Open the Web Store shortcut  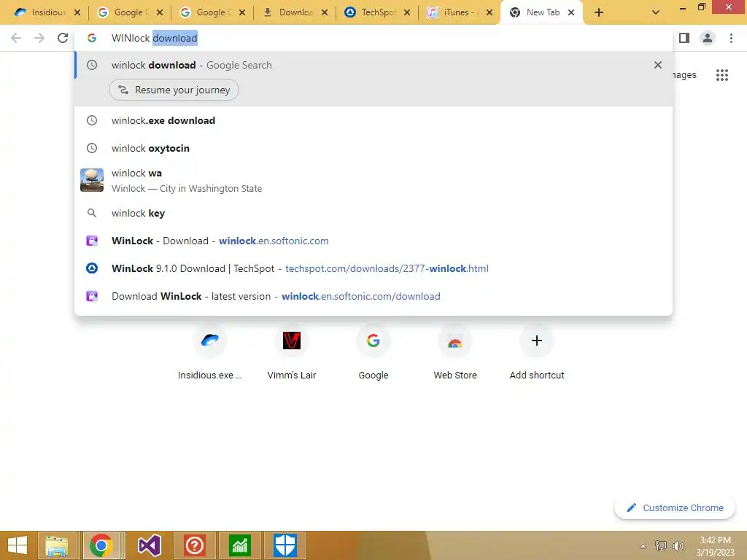click(455, 352)
